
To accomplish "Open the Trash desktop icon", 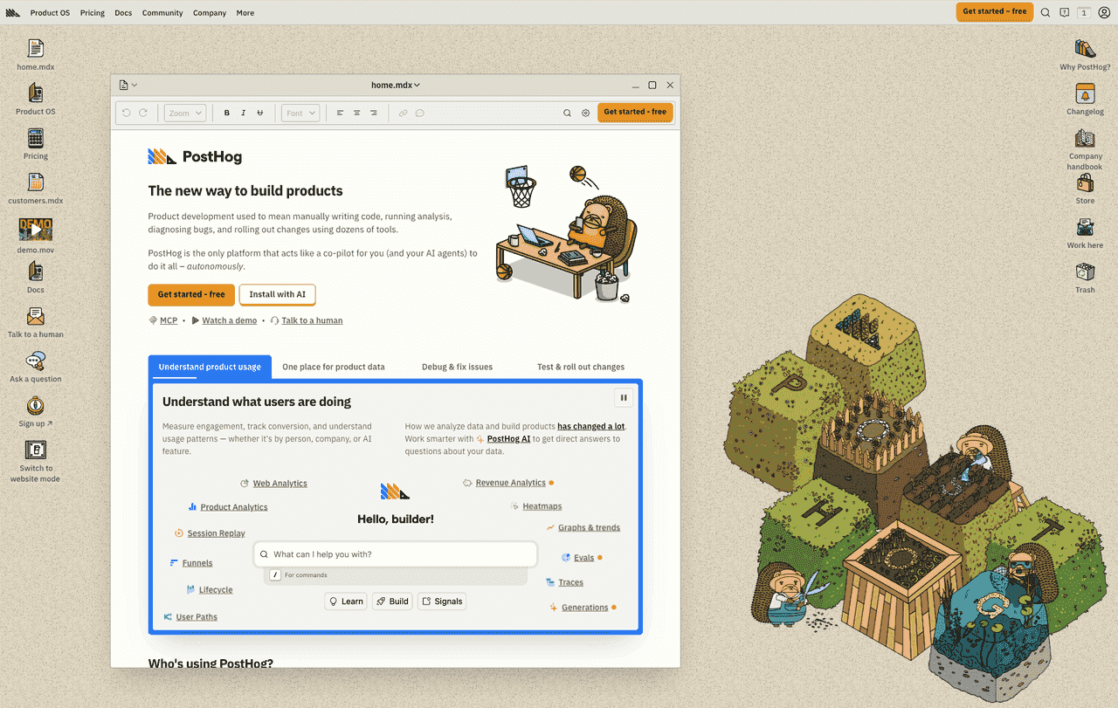I will [x=1085, y=272].
